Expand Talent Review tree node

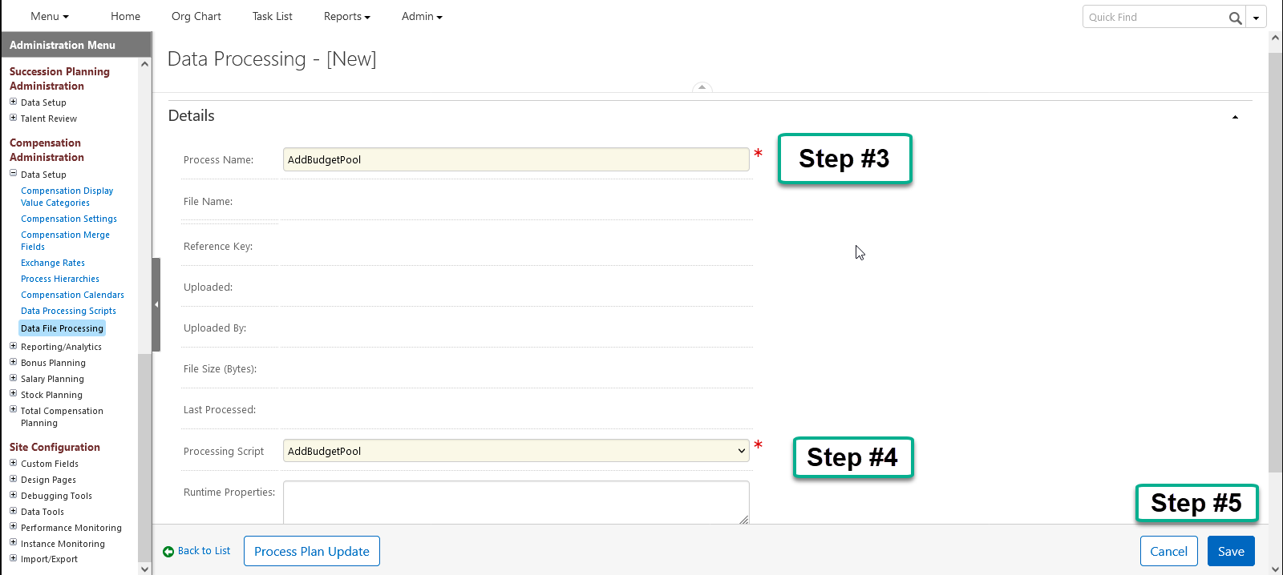coord(13,118)
